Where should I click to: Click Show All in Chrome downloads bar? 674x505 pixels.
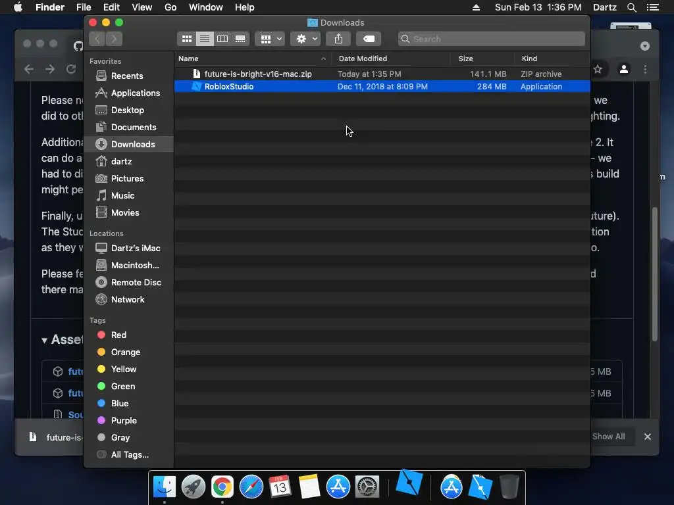(x=609, y=437)
